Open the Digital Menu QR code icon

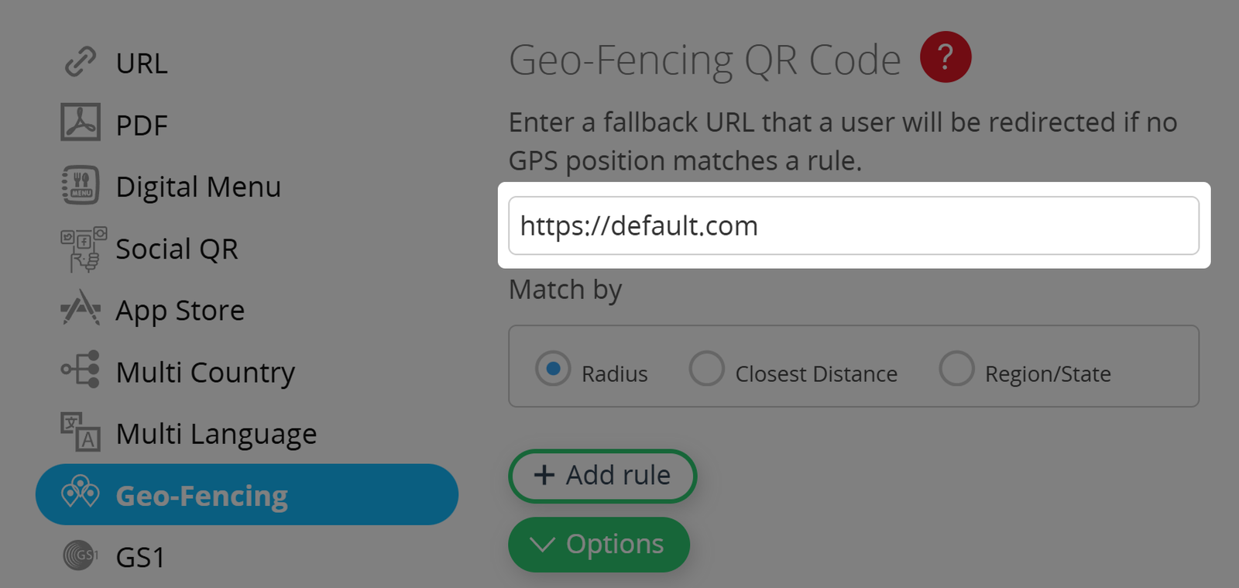[80, 185]
